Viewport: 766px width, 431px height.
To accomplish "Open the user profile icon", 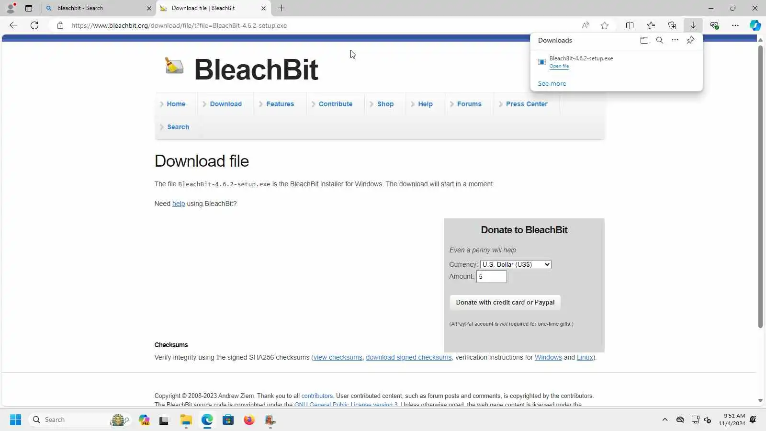I will point(11,8).
